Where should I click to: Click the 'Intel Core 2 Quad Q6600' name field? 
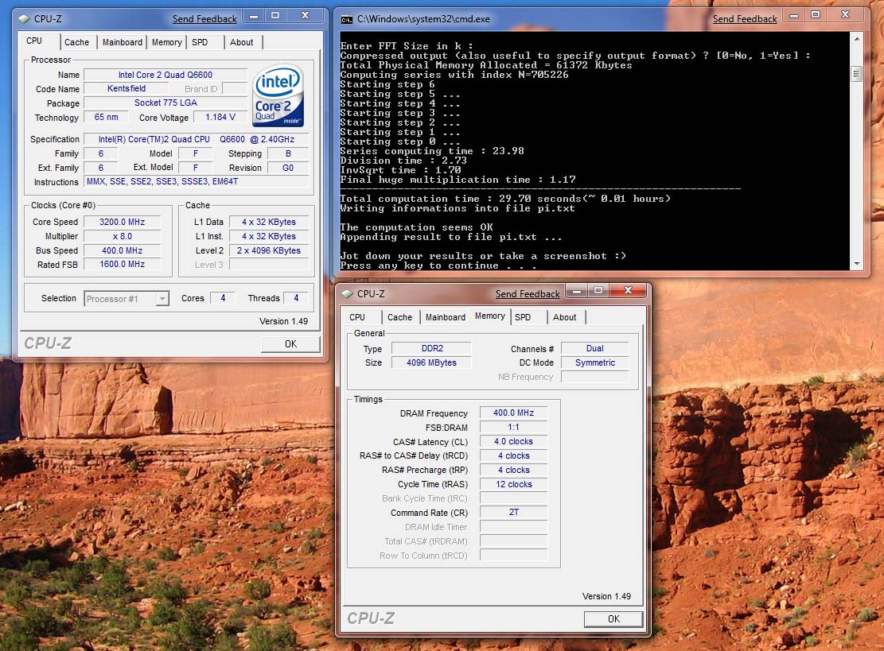click(166, 75)
